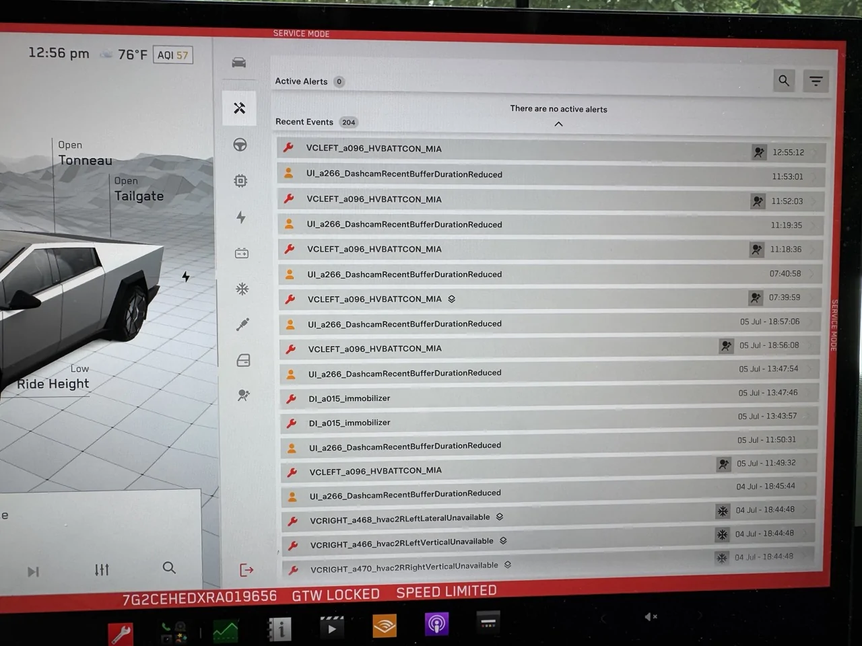Adjust the Ride Height Low setting
862x646 pixels.
[53, 378]
